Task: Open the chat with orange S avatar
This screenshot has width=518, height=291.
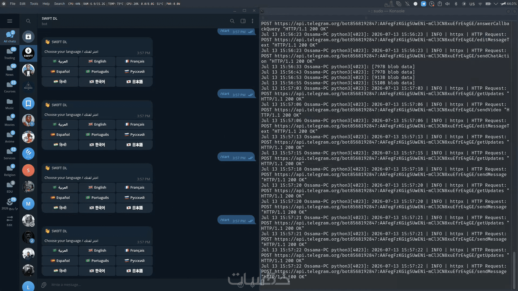Action: 28,170
